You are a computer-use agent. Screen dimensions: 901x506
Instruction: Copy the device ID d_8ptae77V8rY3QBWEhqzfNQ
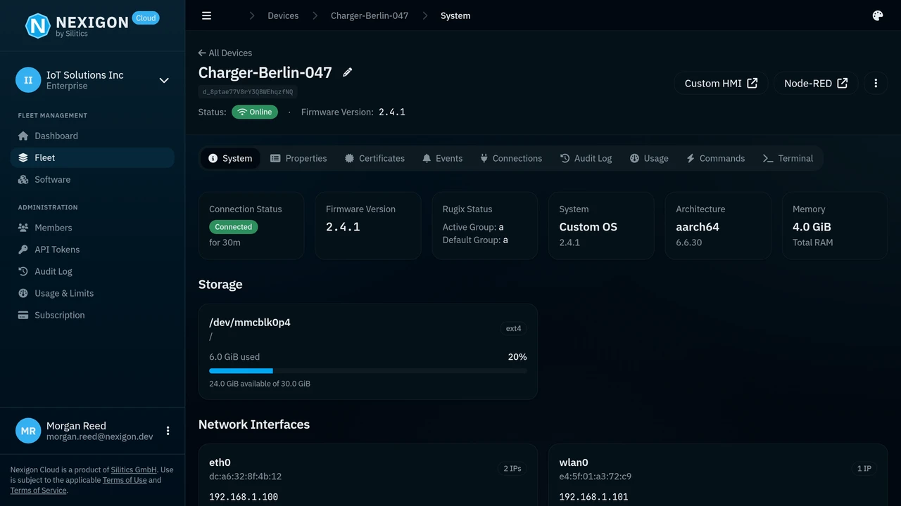pyautogui.click(x=247, y=91)
